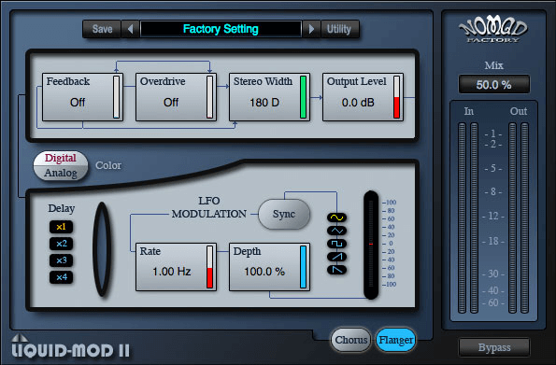Click the Mix 50.0 % value field
This screenshot has height=365, width=556.
pyautogui.click(x=494, y=84)
